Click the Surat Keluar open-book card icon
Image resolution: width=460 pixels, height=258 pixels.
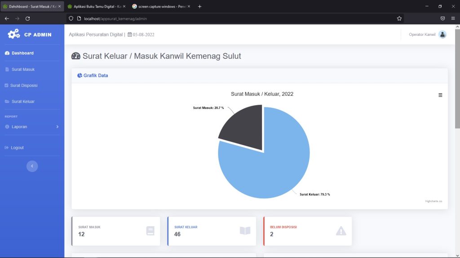245,231
